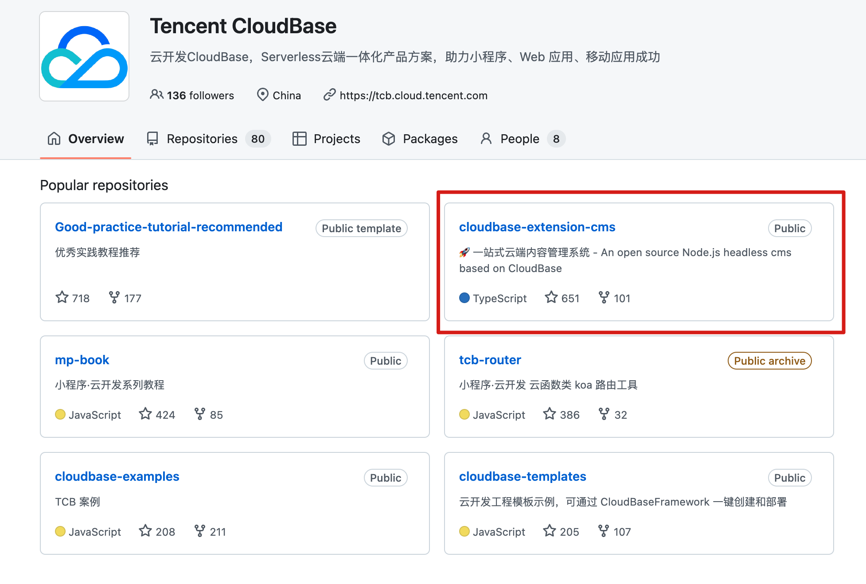
Task: Click the Packages cube icon
Action: (389, 139)
